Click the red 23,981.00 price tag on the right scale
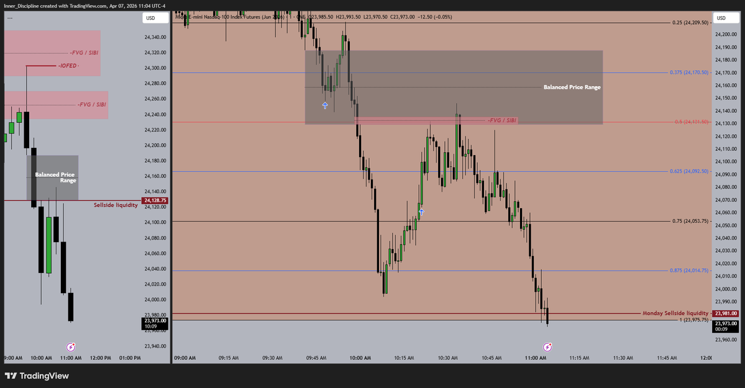This screenshot has width=745, height=388. 726,313
